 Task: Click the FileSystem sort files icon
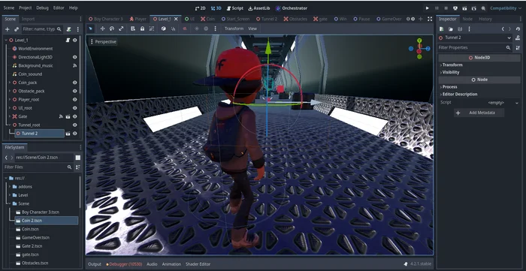(78, 167)
